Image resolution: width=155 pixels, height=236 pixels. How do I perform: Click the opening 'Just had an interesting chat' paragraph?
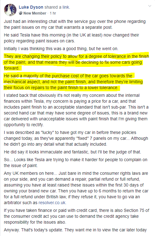[75, 24]
